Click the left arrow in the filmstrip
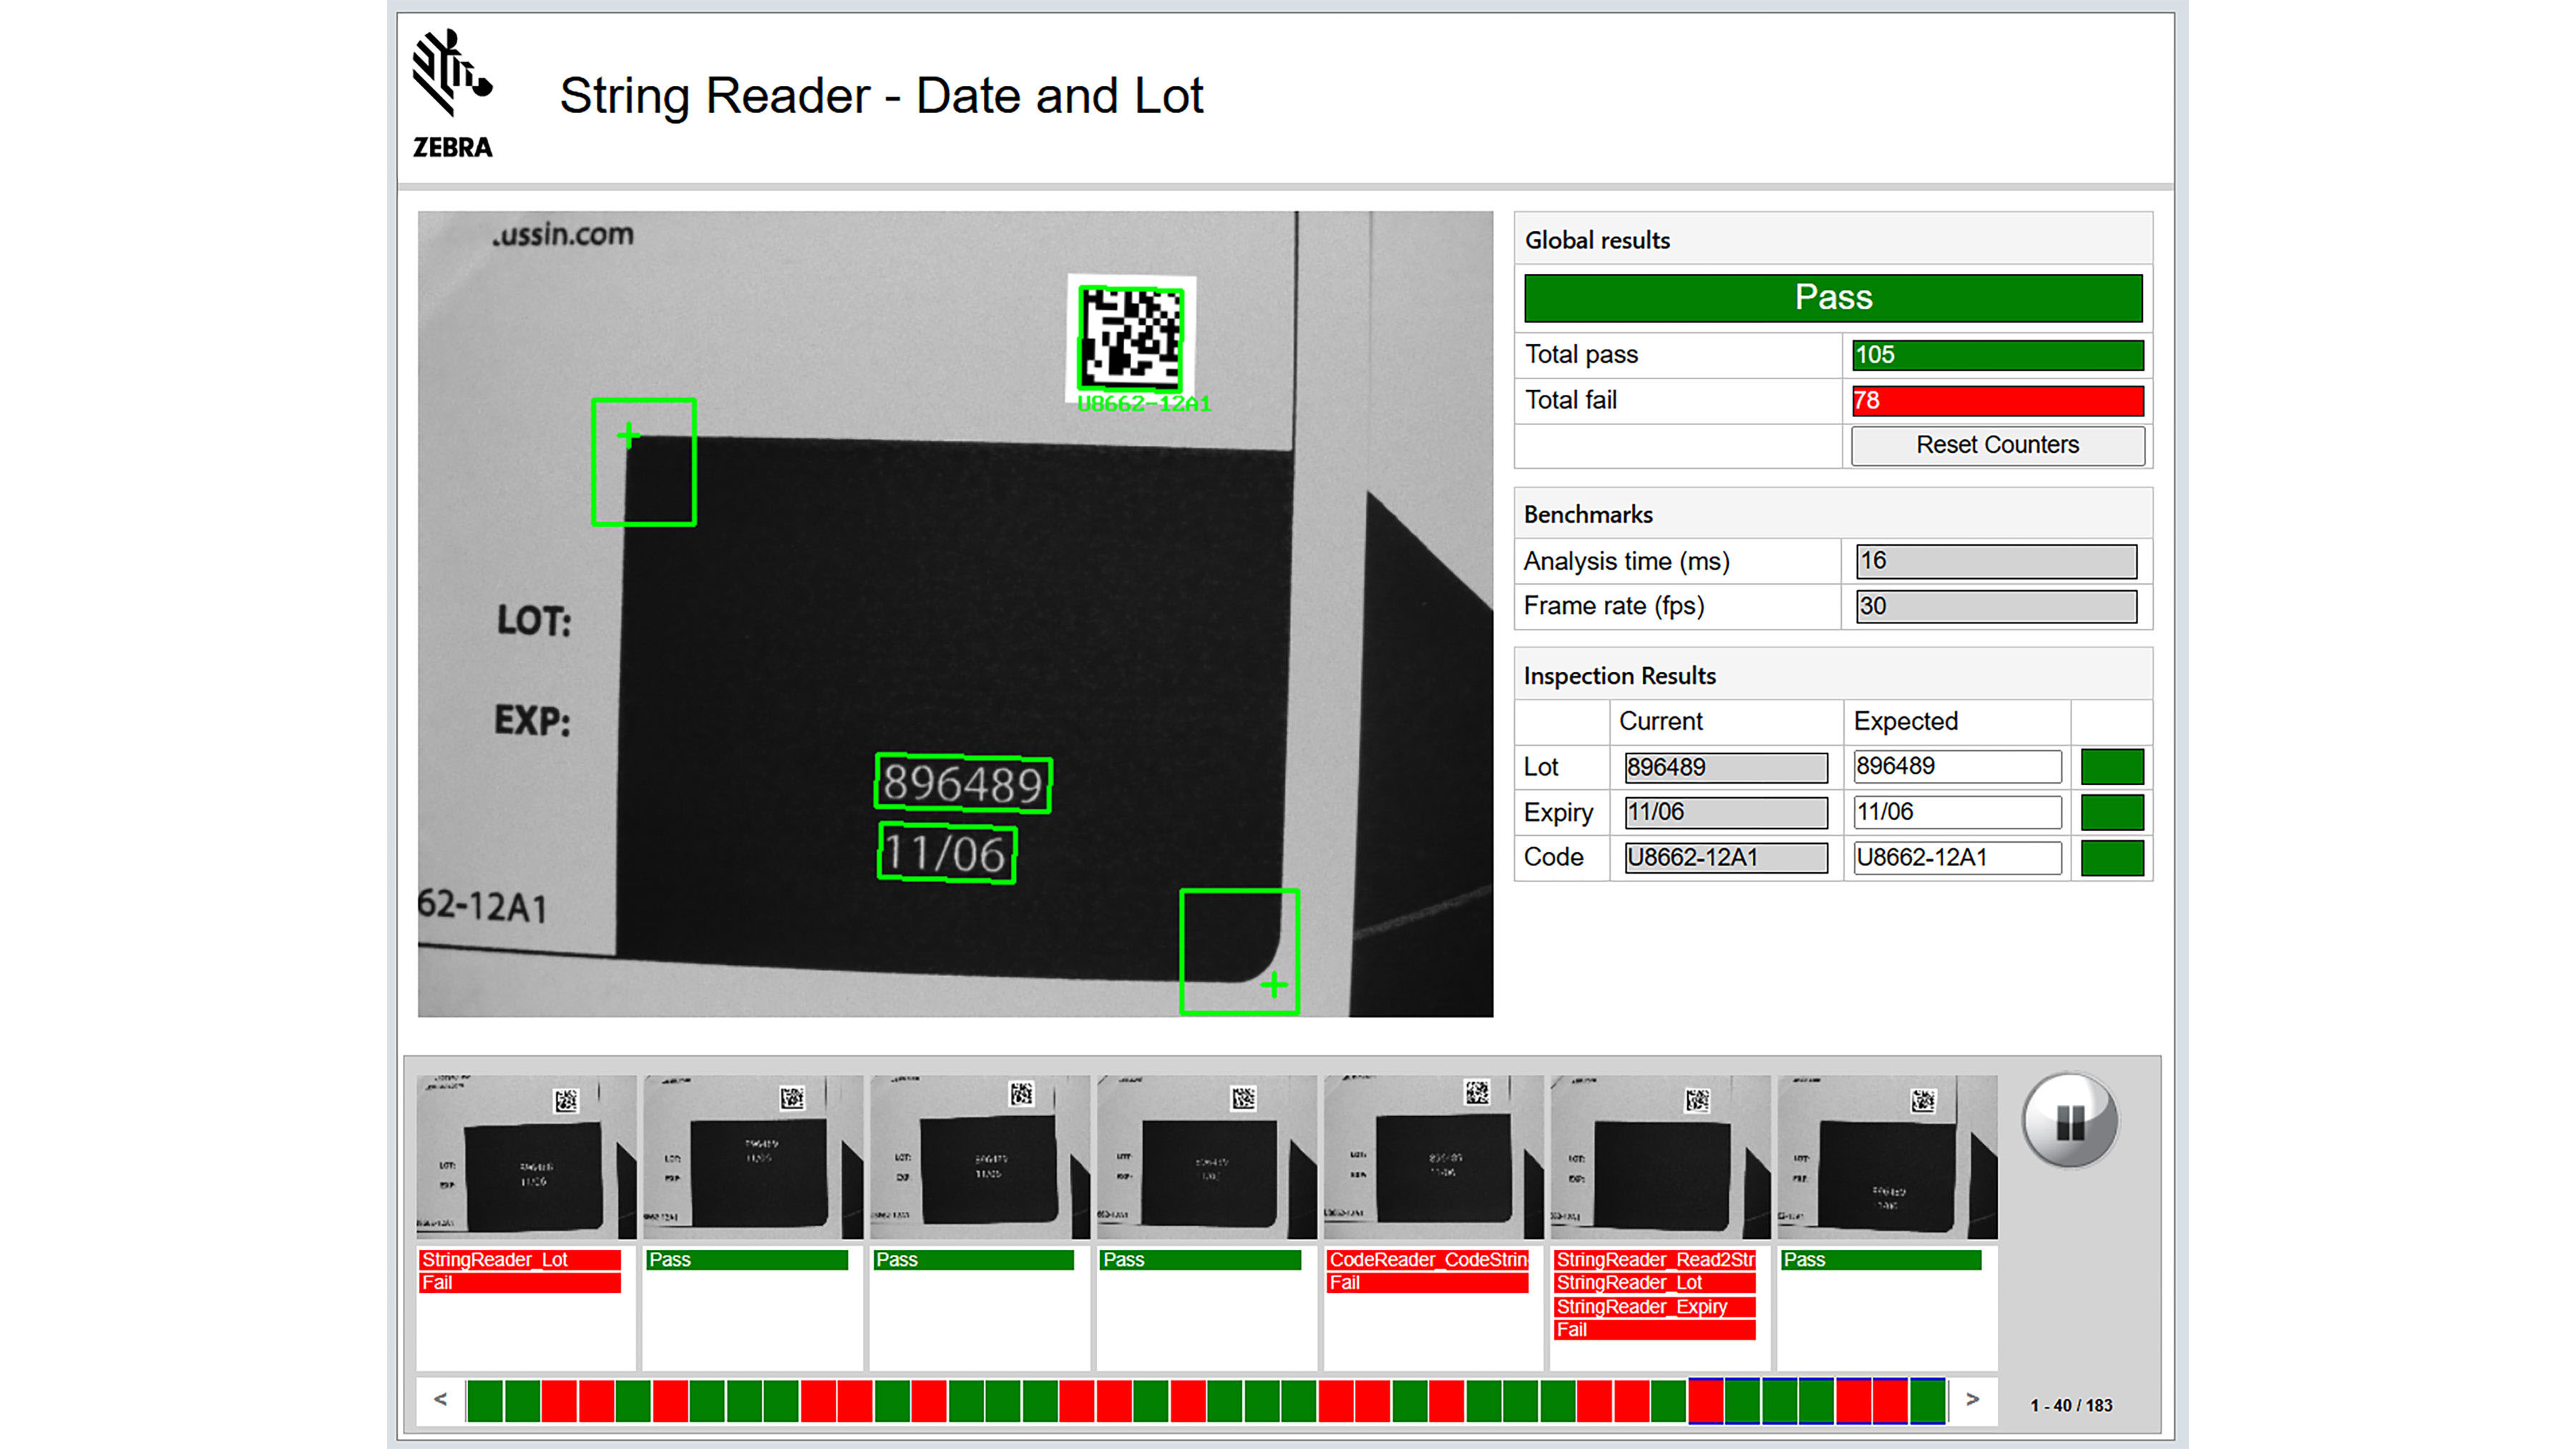 440,1400
